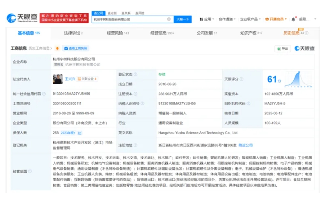This screenshot has width=325, height=199.
Task: Click the 存续 status text
Action: click(x=162, y=74)
